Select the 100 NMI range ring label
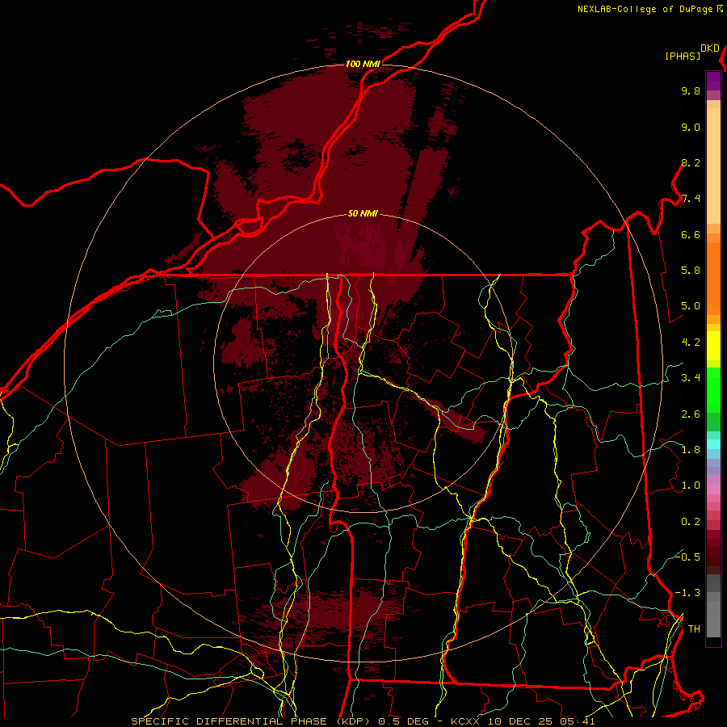 click(x=363, y=64)
